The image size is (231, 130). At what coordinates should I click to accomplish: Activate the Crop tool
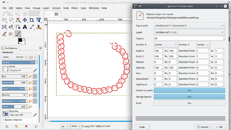click(32, 20)
